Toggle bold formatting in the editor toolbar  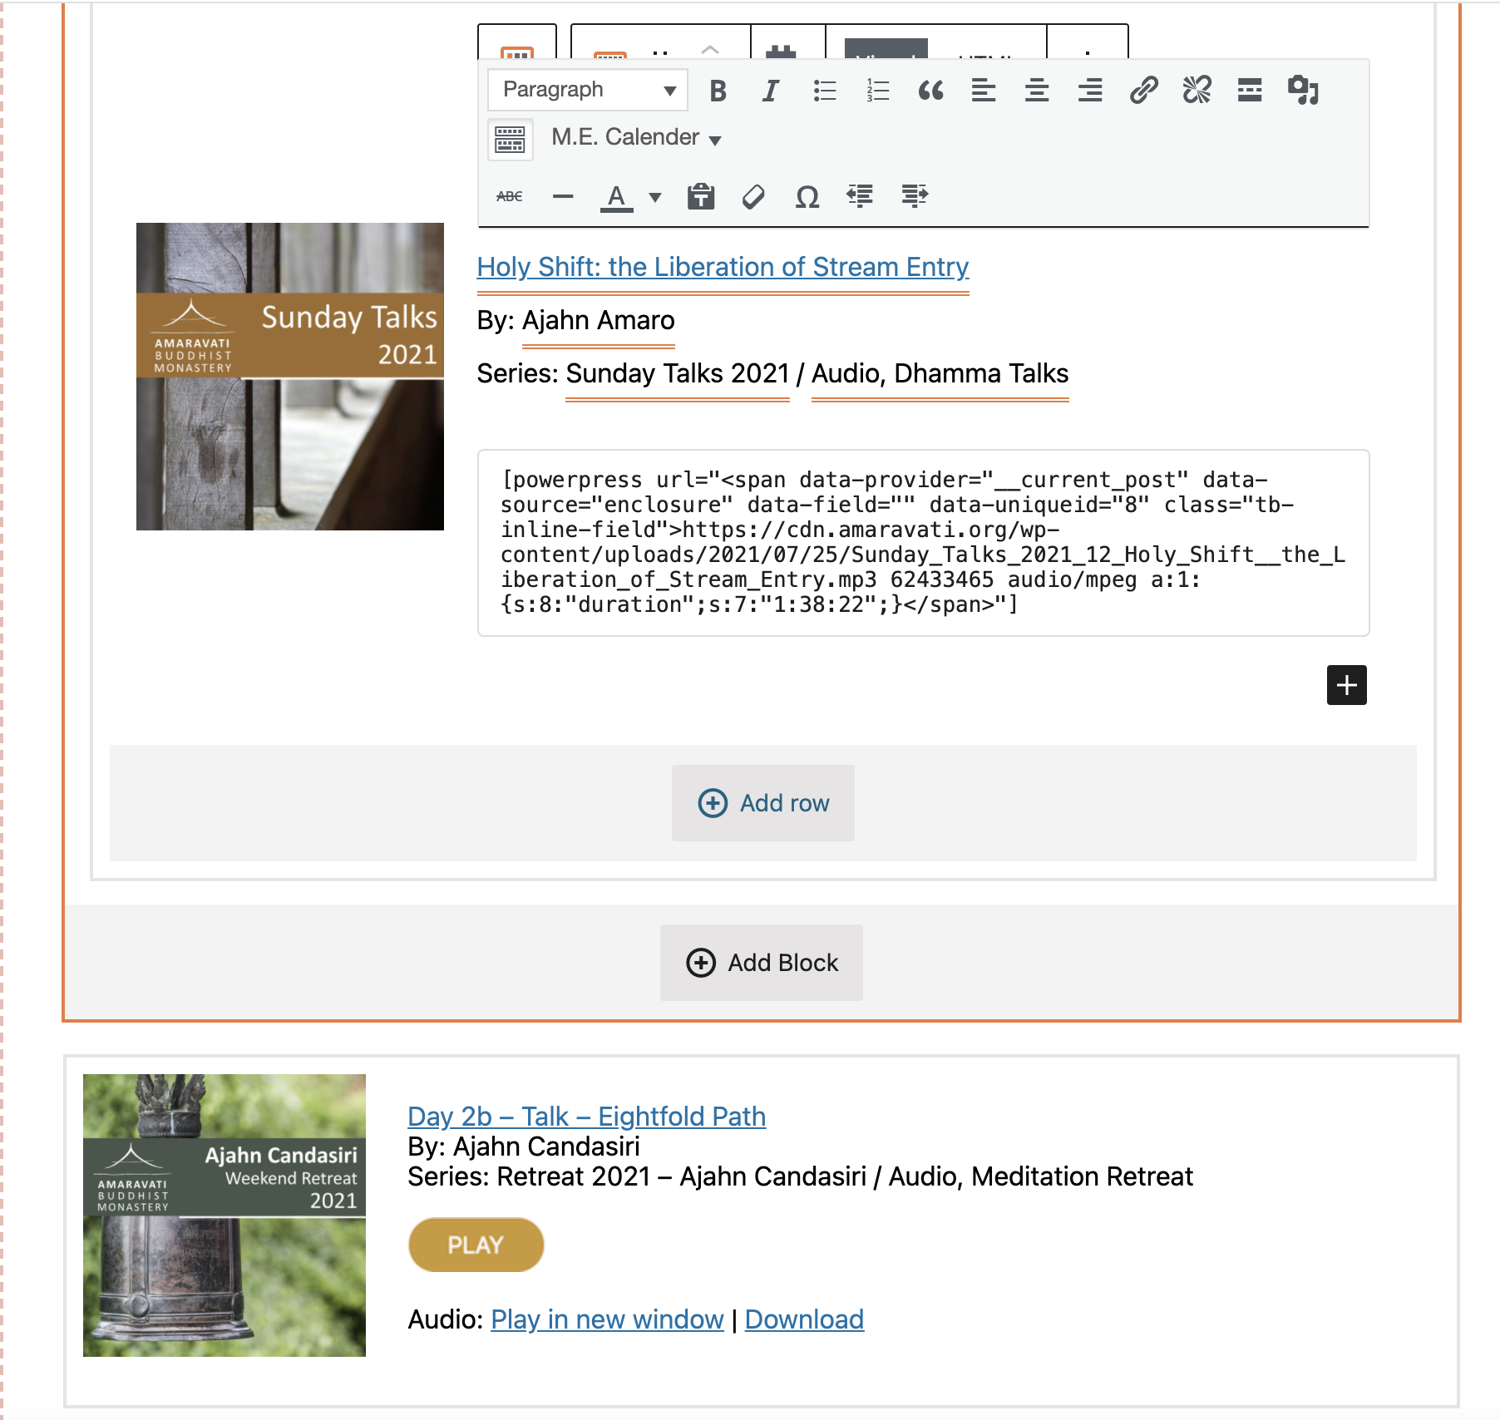pos(718,90)
